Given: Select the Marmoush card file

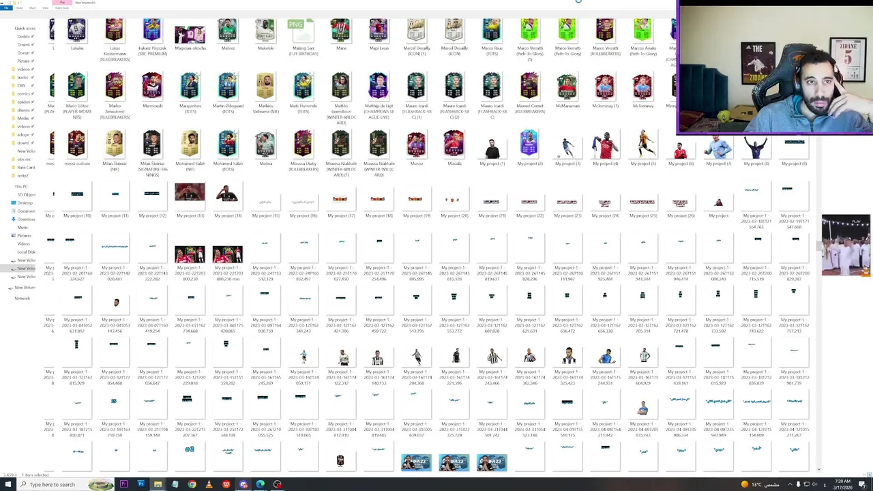Looking at the screenshot, I should (x=152, y=91).
